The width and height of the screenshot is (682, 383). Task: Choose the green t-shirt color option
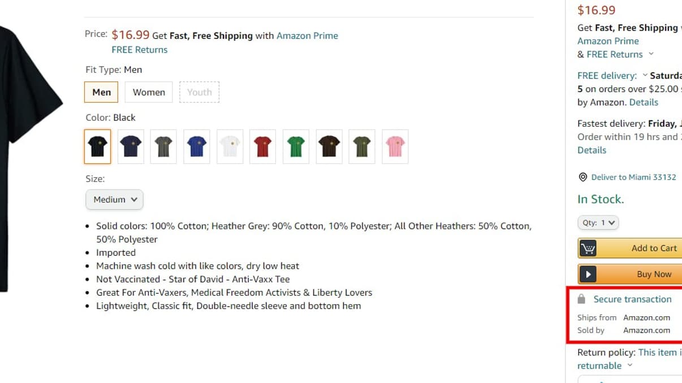296,147
